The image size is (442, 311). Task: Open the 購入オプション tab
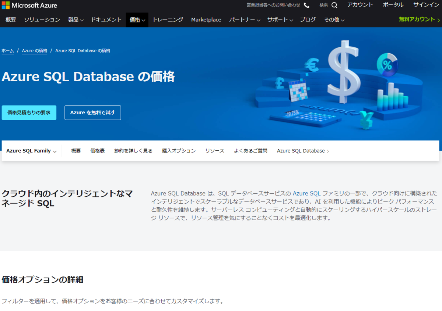(x=179, y=151)
